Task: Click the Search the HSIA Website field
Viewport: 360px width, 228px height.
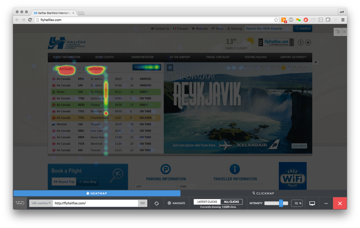Action: click(268, 29)
